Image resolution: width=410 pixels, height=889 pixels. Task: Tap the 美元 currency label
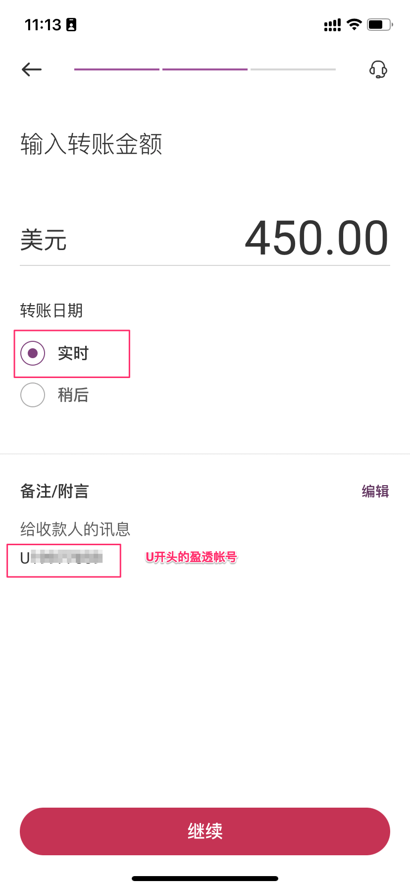[x=44, y=240]
